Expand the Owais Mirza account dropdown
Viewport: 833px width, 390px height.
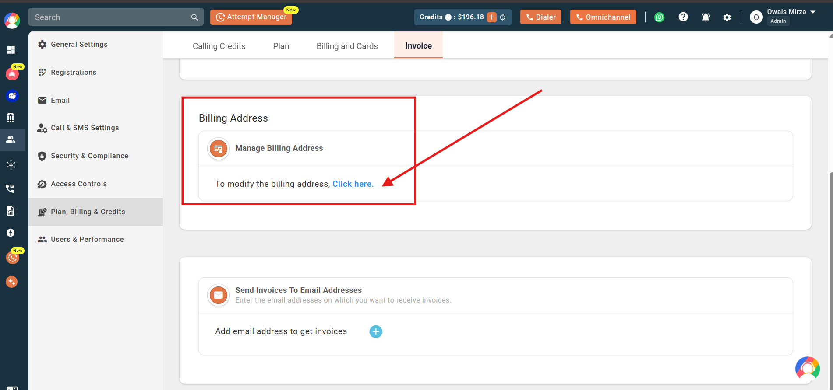click(x=813, y=12)
